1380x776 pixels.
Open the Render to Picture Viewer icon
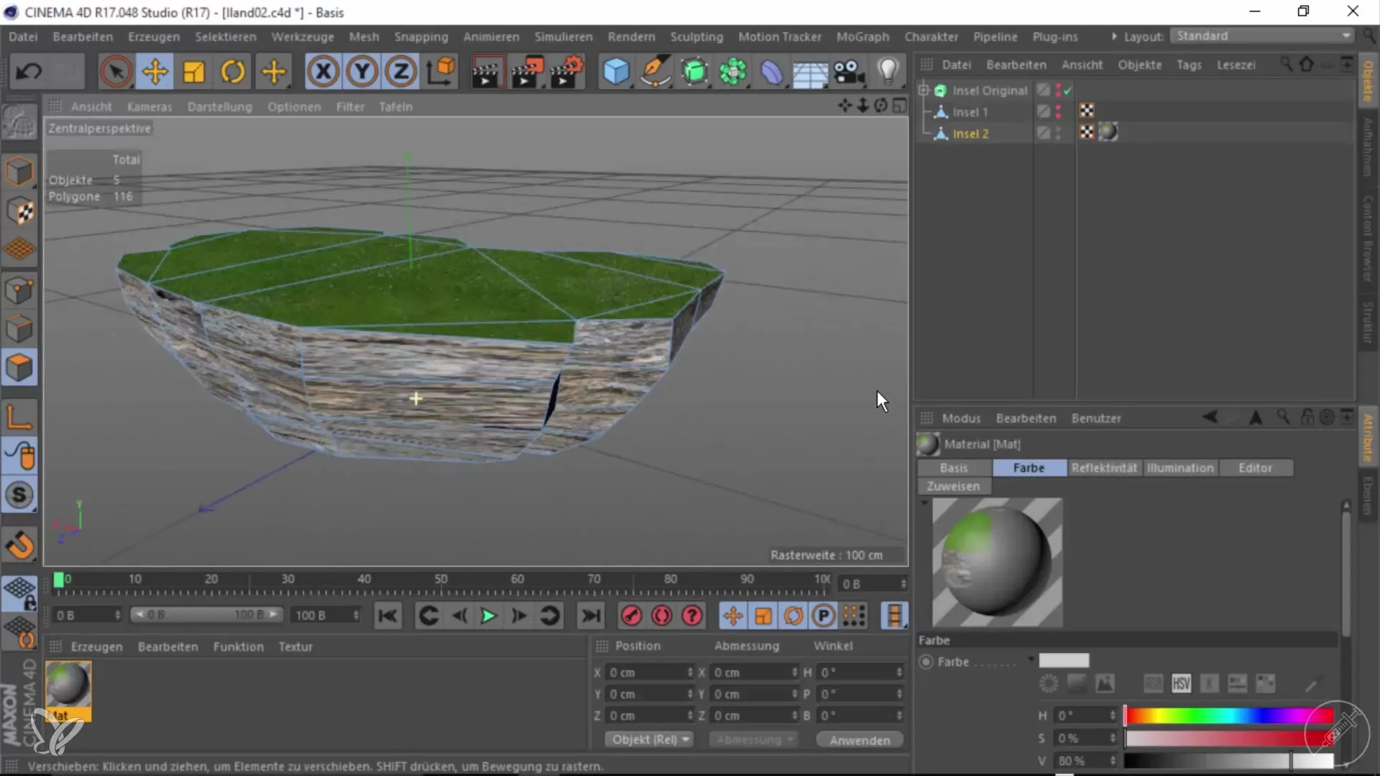(x=527, y=72)
